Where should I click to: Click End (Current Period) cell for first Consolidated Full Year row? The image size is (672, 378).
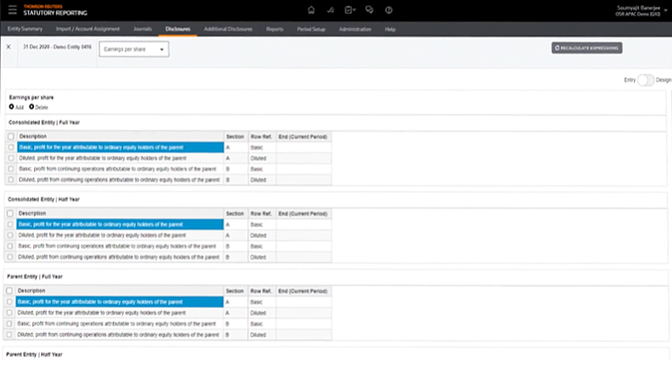(302, 147)
